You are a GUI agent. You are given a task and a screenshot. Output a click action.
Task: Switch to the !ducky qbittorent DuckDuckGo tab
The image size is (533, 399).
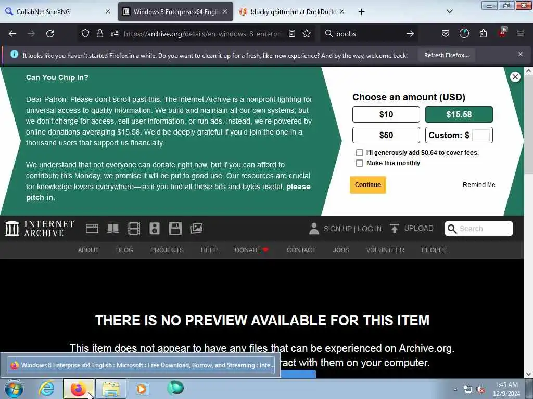(x=293, y=11)
